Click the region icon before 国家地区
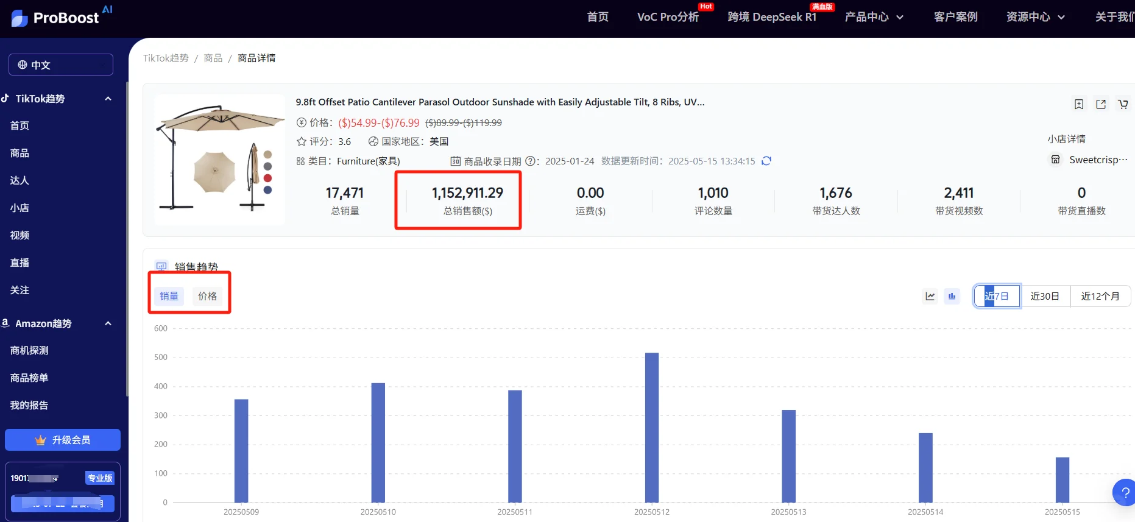This screenshot has width=1135, height=522. point(373,141)
